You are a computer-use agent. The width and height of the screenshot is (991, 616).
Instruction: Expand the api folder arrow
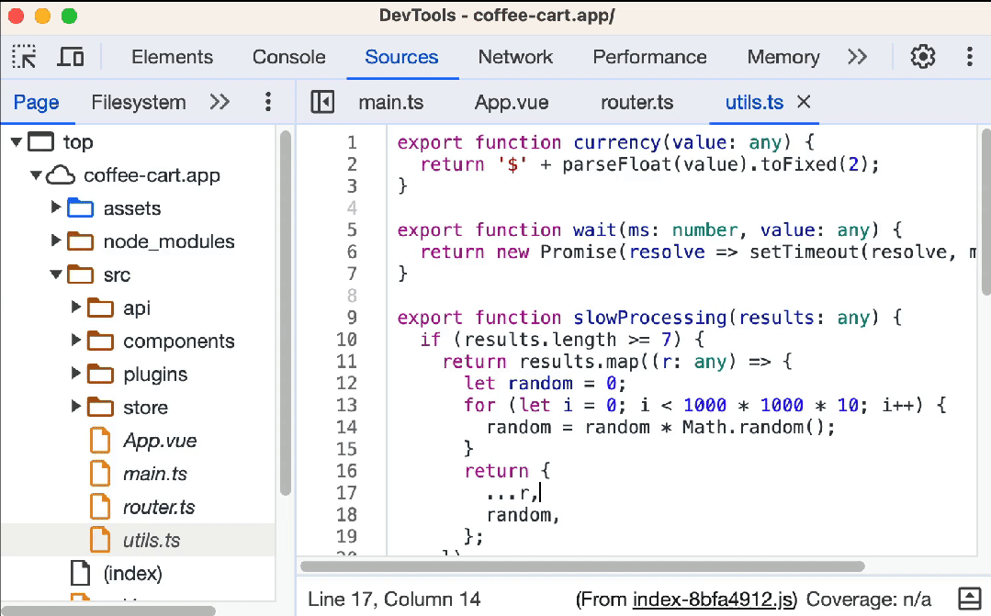[x=76, y=307]
